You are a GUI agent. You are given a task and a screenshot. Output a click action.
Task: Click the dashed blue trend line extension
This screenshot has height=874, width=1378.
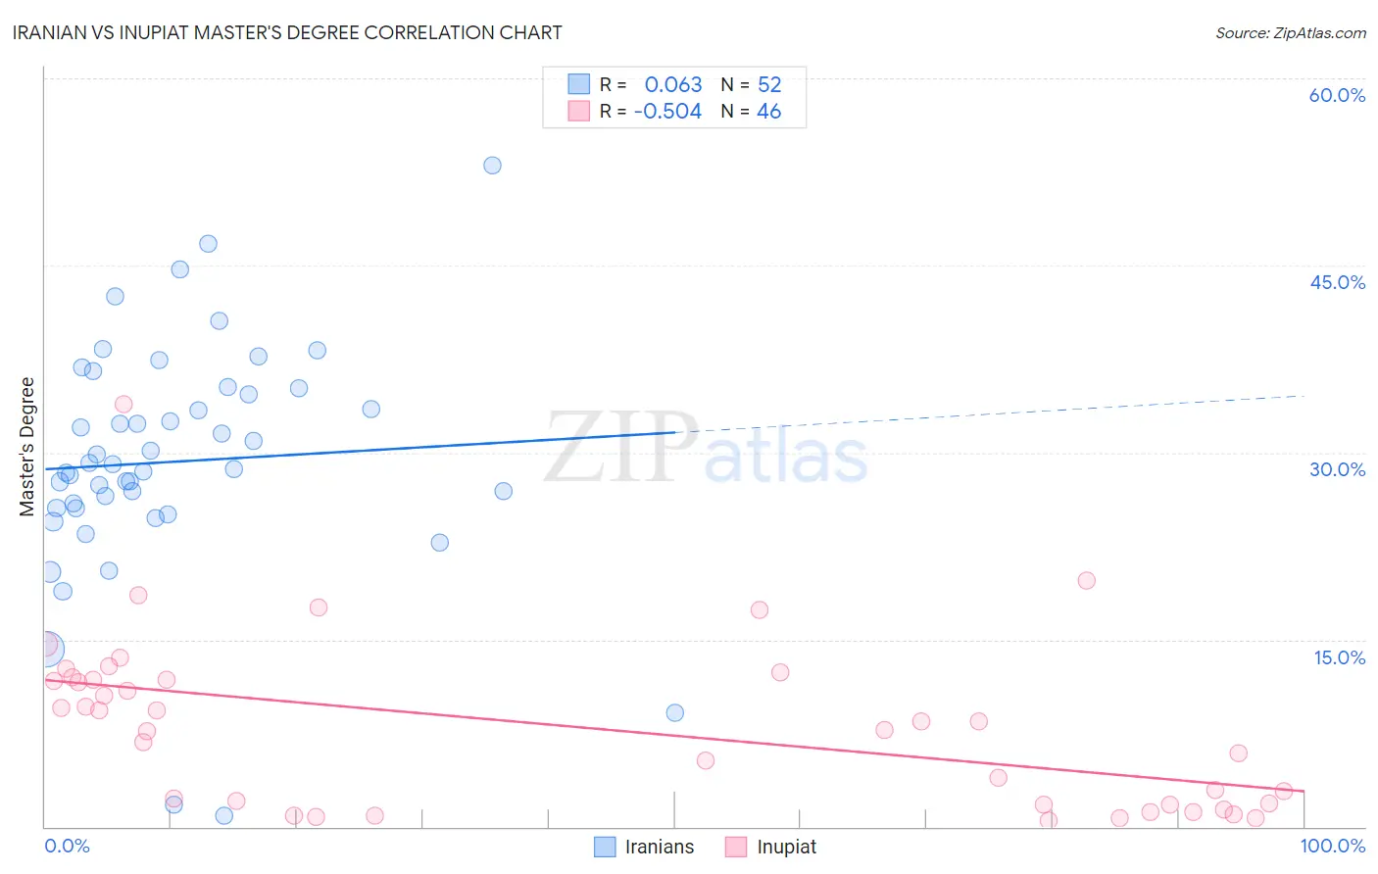[x=990, y=413]
